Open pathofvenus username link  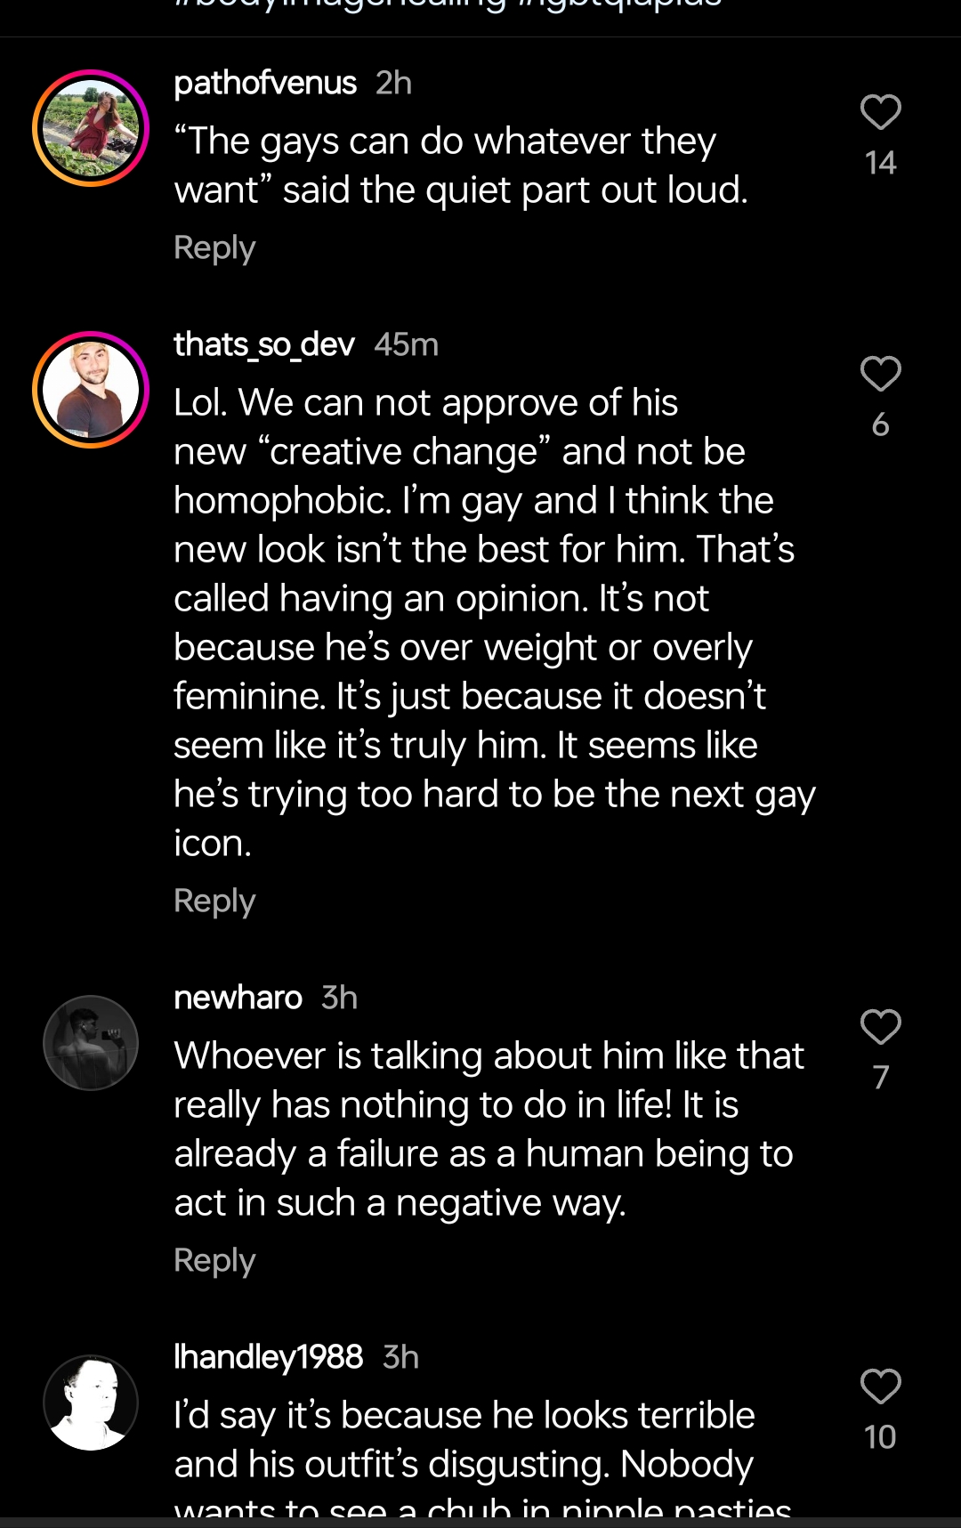coord(265,83)
